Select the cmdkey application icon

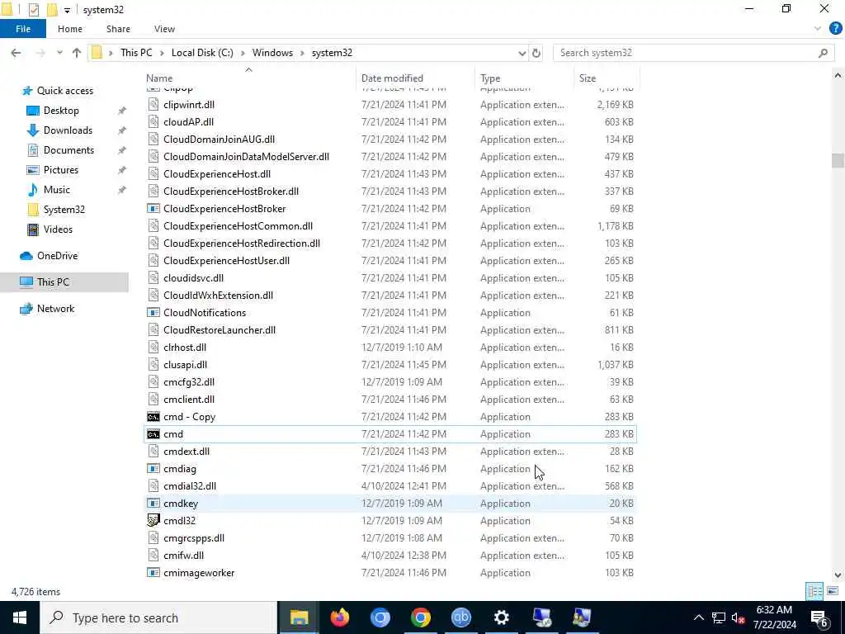pos(153,504)
